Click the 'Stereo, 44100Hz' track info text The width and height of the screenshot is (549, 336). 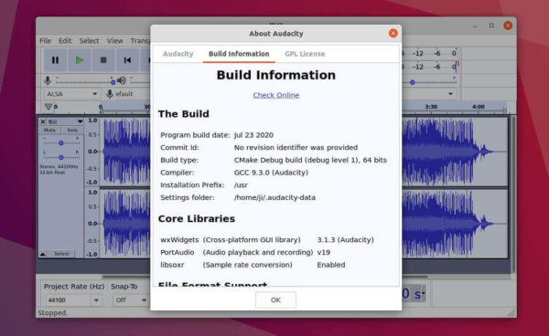(x=59, y=166)
